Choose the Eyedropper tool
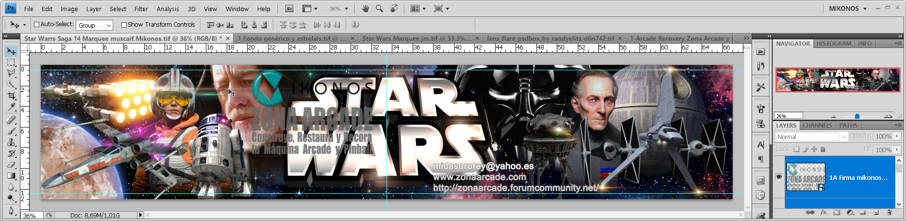Viewport: 906px width, 221px height. [x=11, y=107]
